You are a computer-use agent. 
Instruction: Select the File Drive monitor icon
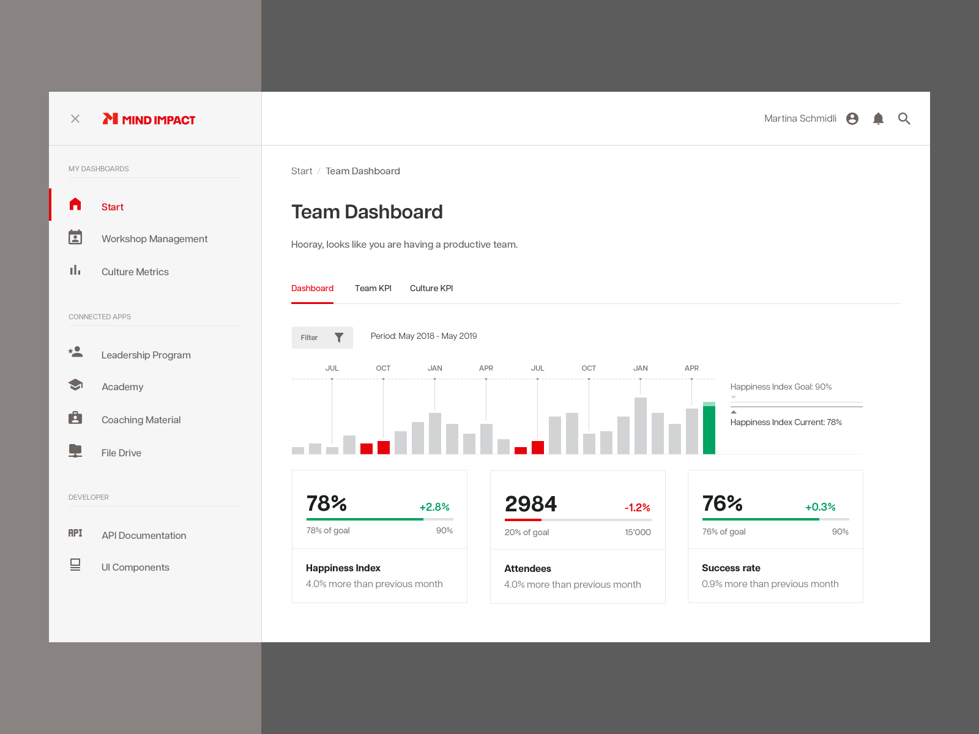coord(75,451)
